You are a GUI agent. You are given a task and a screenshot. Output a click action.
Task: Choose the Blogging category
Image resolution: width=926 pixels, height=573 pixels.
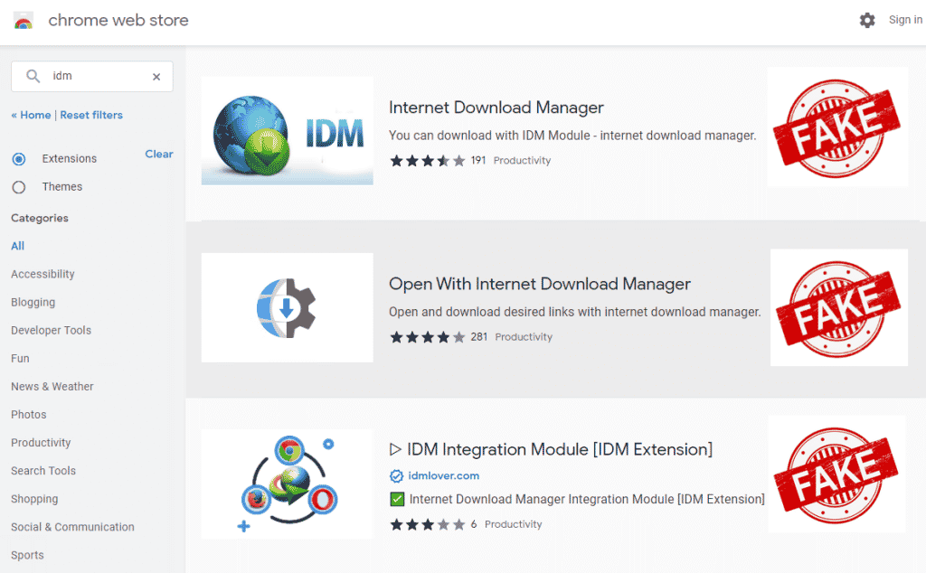[33, 302]
